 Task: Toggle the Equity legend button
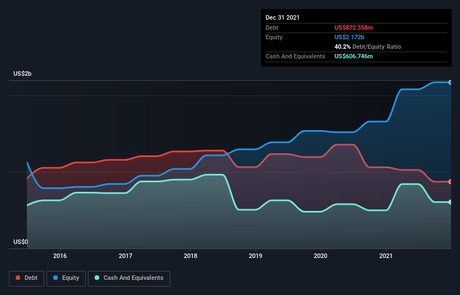pyautogui.click(x=66, y=278)
